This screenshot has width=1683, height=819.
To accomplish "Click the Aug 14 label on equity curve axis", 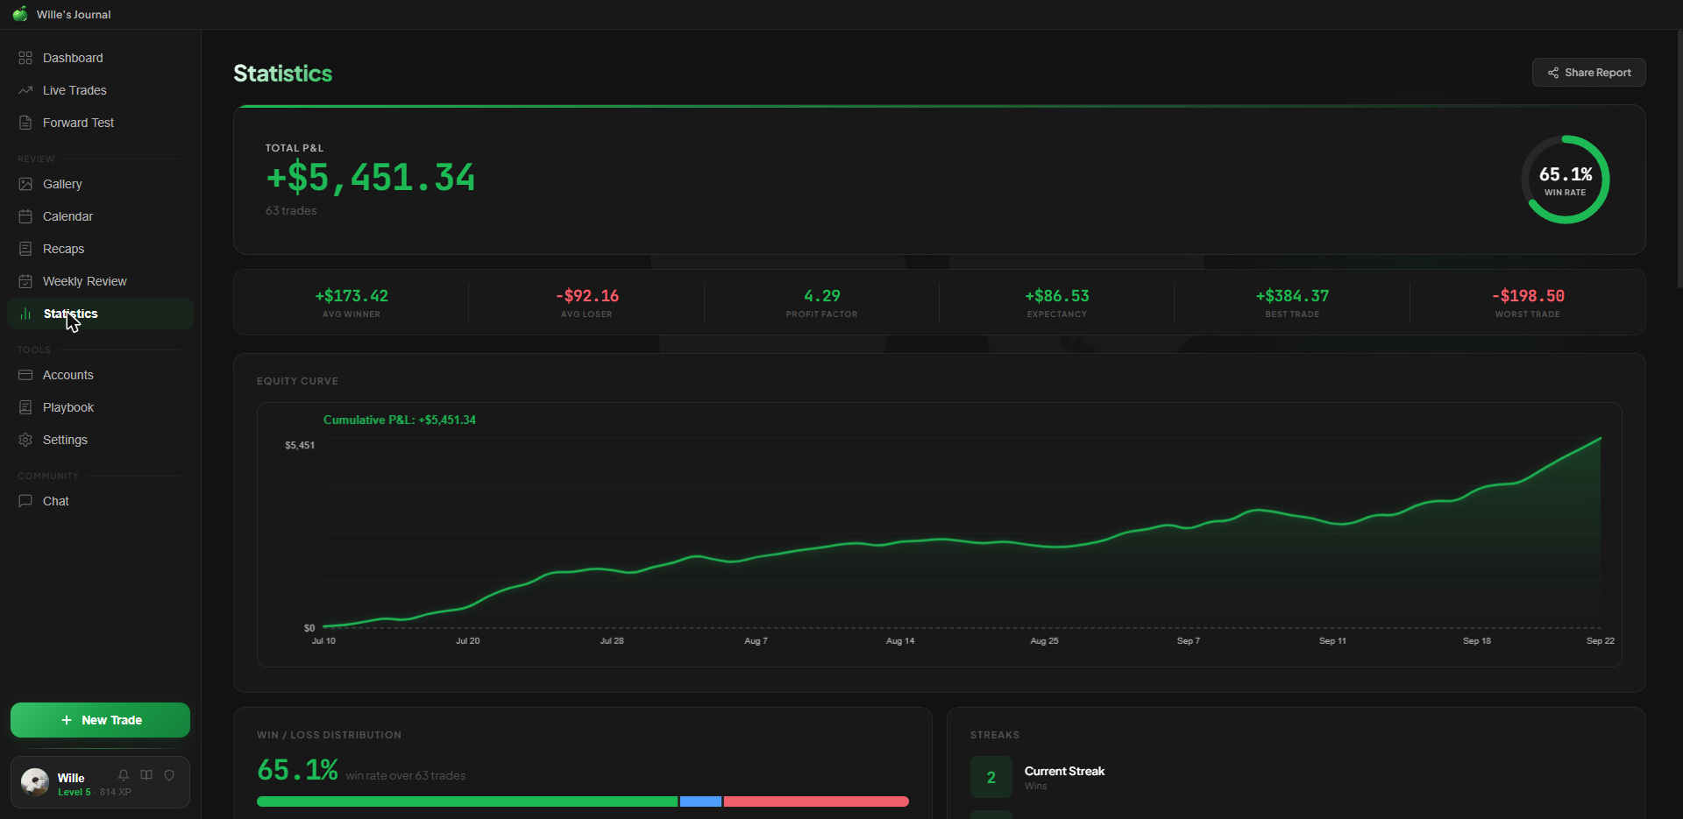I will pos(900,641).
